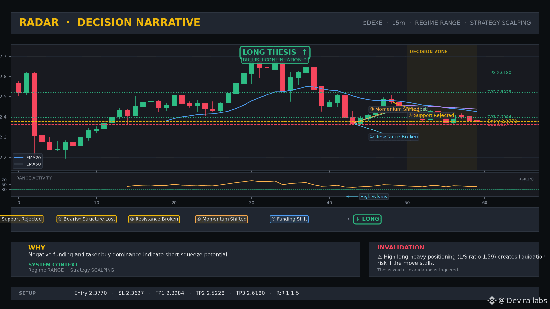Click the SETUP label in the bottom bar
Viewport: 550px width, 309px height.
pos(27,293)
